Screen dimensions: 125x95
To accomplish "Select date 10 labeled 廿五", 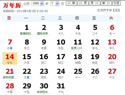I will click(61, 44).
